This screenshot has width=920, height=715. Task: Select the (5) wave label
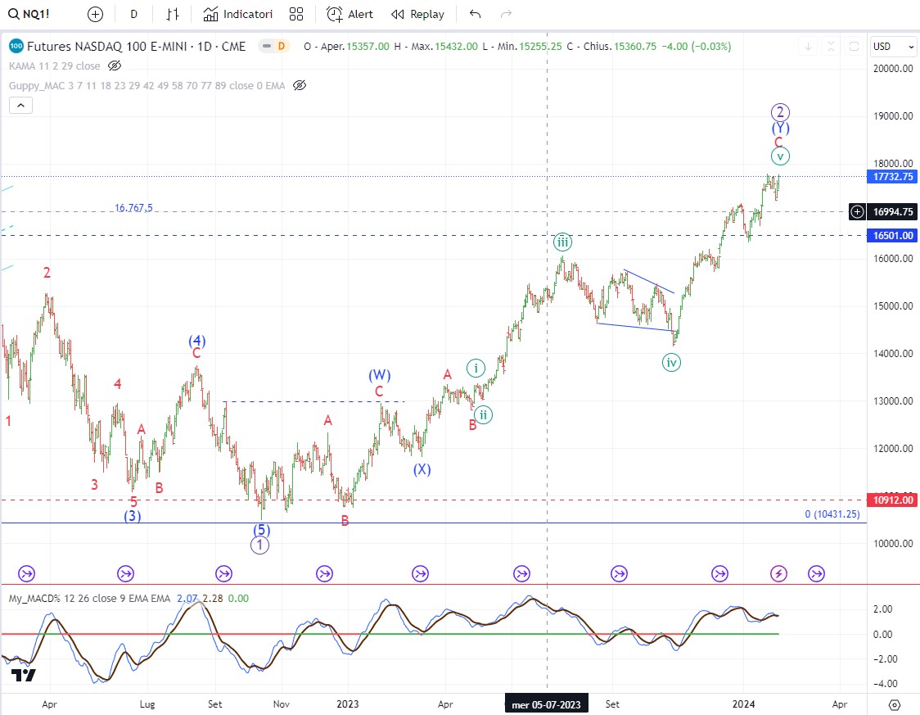pyautogui.click(x=262, y=530)
